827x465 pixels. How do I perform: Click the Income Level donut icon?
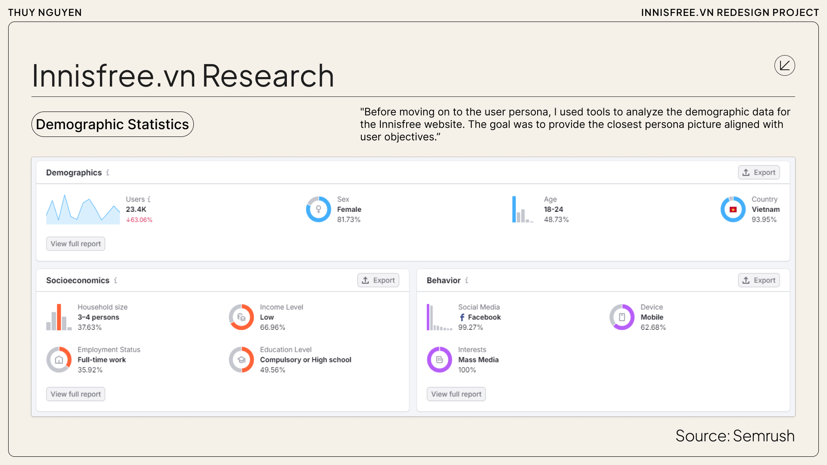click(241, 317)
